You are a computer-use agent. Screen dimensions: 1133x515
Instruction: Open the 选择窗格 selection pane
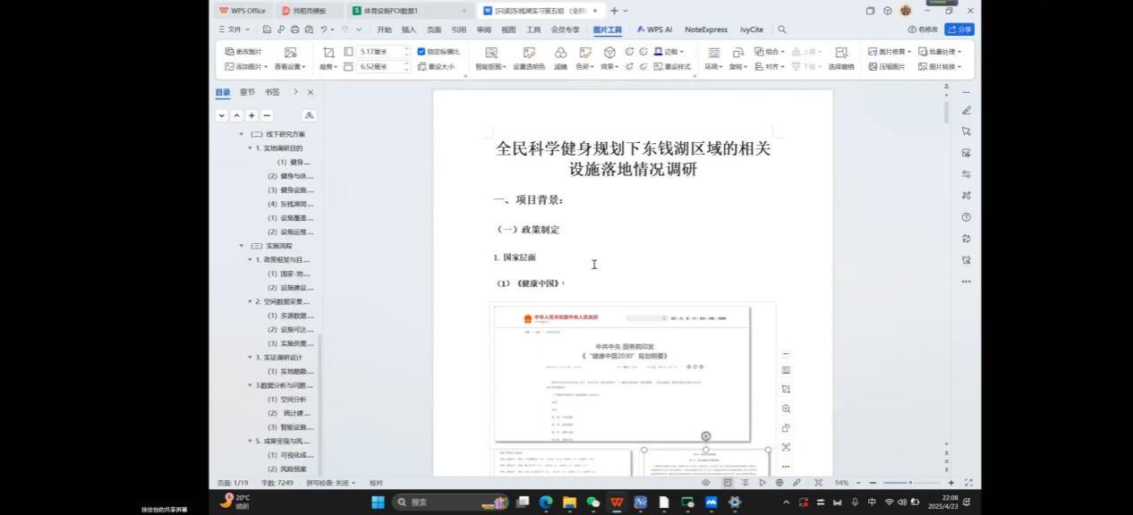coord(840,54)
